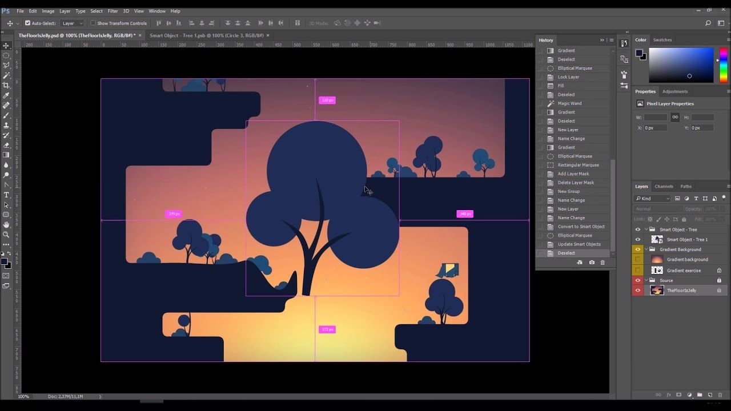
Task: Click the search icon in options bar
Action: (708, 23)
